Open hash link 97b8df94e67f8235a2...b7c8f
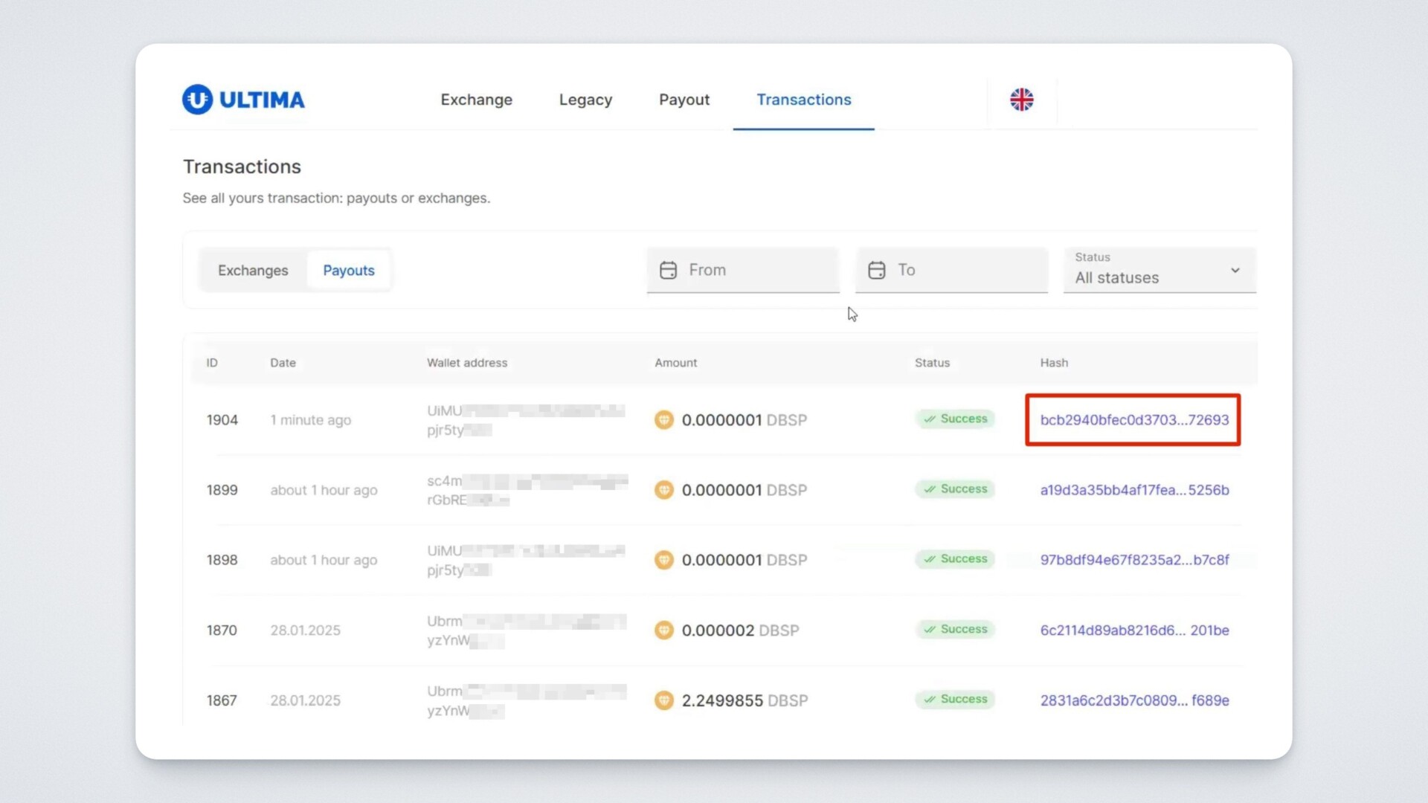This screenshot has width=1428, height=803. coord(1133,560)
